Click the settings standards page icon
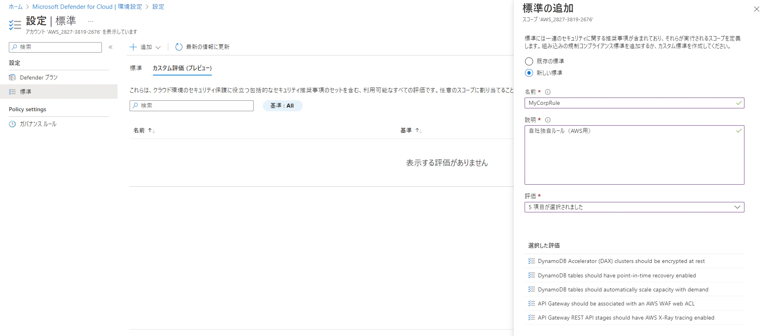The height and width of the screenshot is (336, 769). [15, 25]
